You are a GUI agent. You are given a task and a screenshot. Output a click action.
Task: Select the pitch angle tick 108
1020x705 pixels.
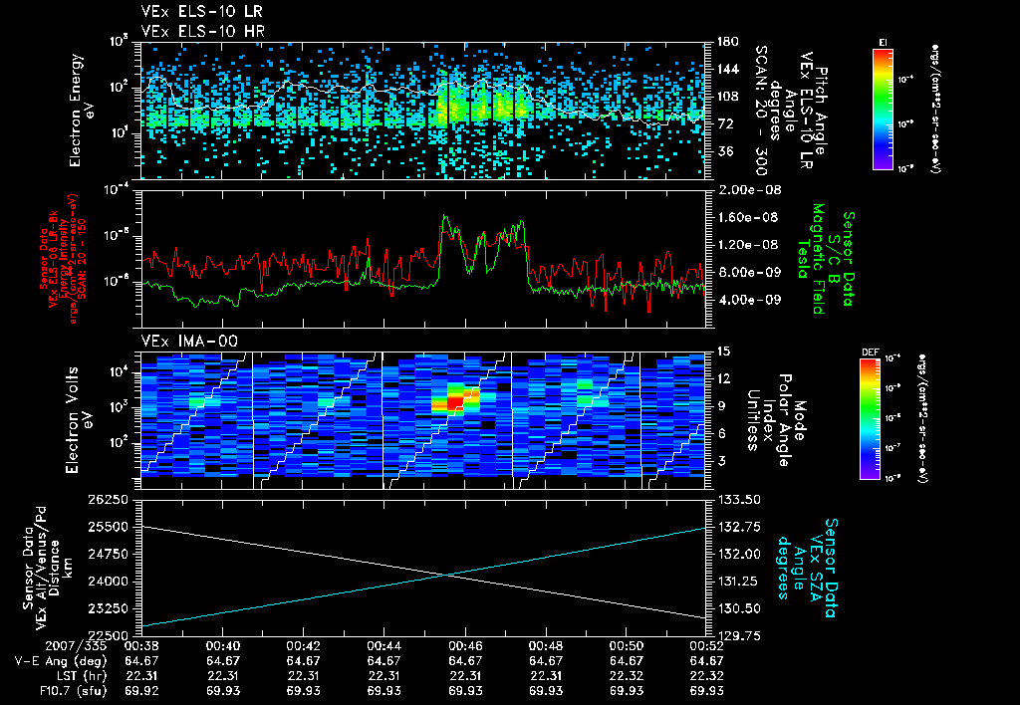pos(727,97)
